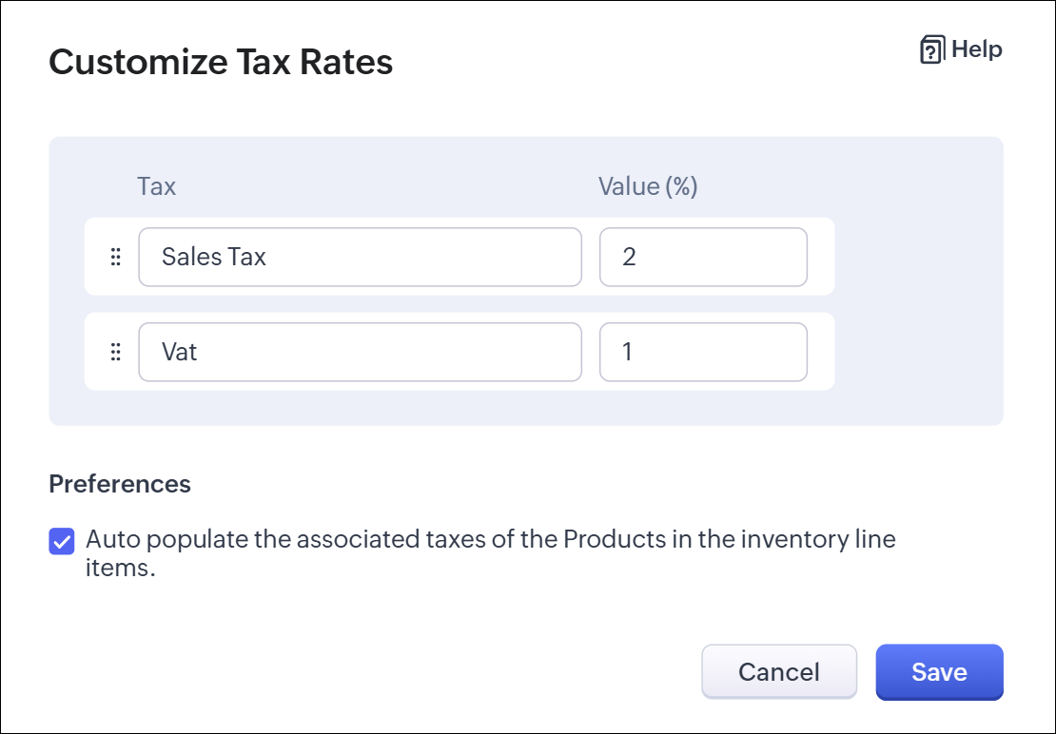Viewport: 1056px width, 734px height.
Task: Click the Sales Tax row's right edge margin
Action: click(821, 257)
